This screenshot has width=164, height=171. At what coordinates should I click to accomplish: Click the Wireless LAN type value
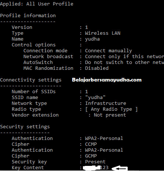[103, 33]
